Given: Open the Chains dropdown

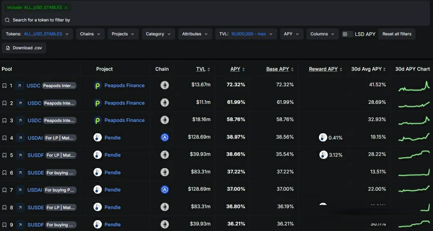Looking at the screenshot, I should (90, 34).
